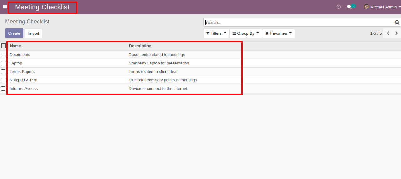
Task: Click 'Documents related to meetings' cell
Action: pyautogui.click(x=157, y=55)
